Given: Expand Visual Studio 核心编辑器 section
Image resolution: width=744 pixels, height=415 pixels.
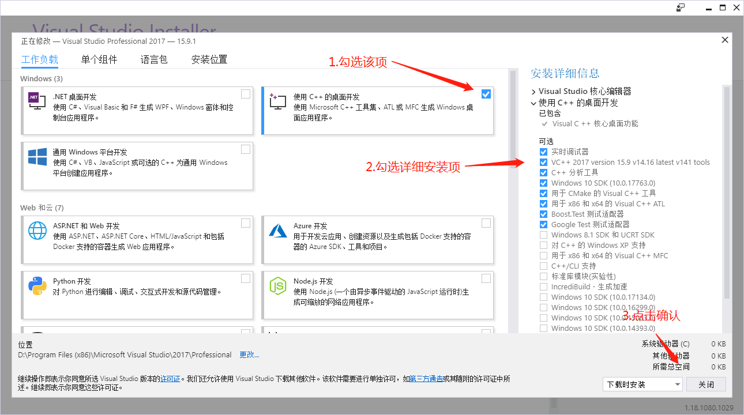Looking at the screenshot, I should pyautogui.click(x=533, y=92).
